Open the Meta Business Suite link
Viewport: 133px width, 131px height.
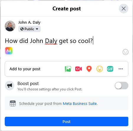click(80, 103)
